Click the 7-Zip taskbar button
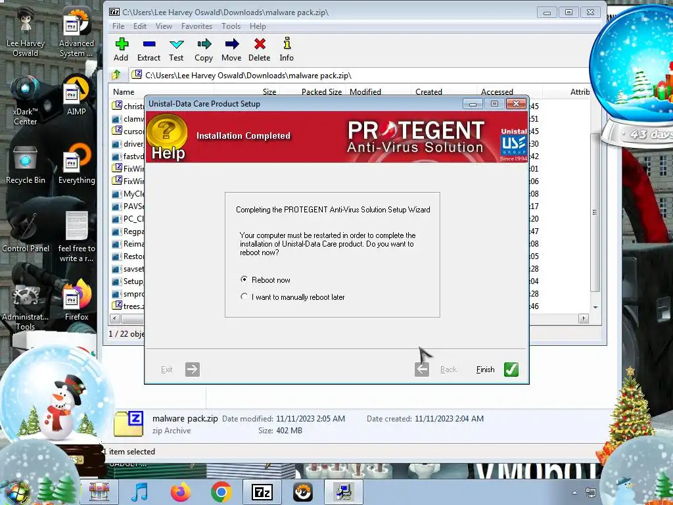This screenshot has width=673, height=505. tap(262, 492)
